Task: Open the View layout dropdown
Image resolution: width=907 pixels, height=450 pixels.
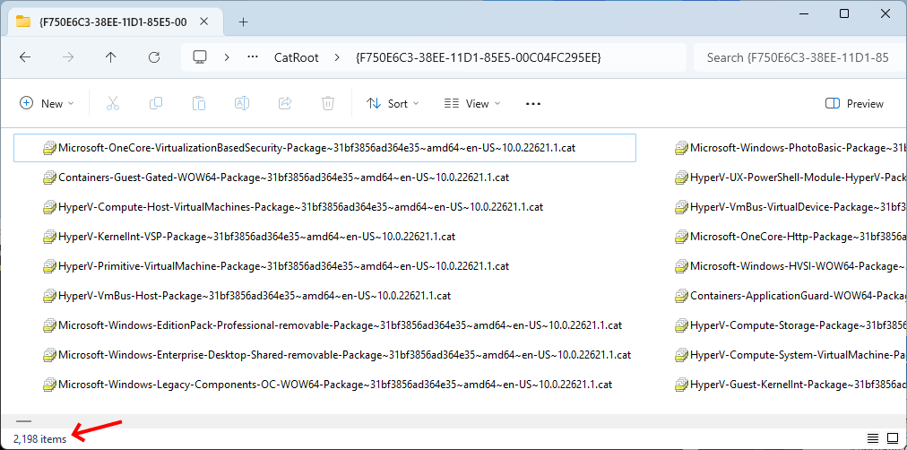Action: pyautogui.click(x=472, y=104)
